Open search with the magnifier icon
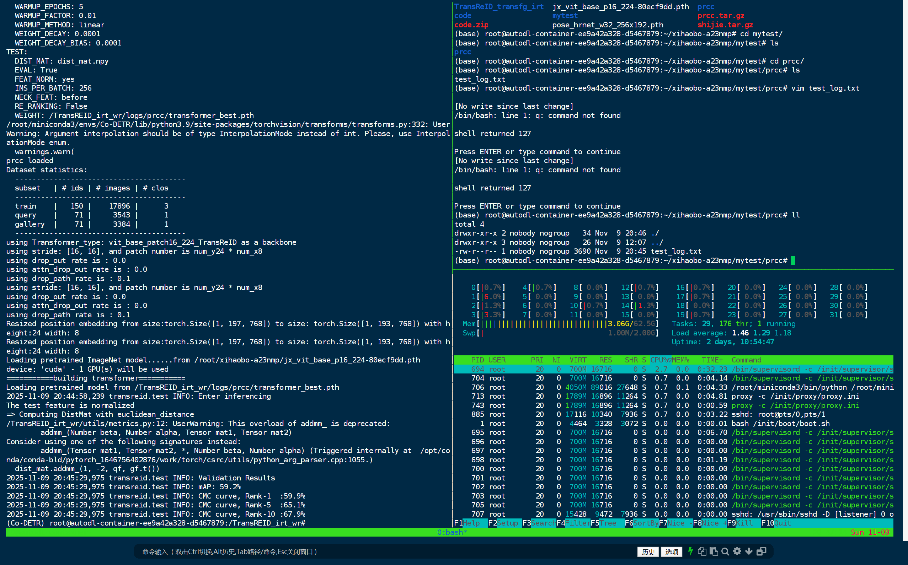This screenshot has height=565, width=908. pyautogui.click(x=725, y=551)
